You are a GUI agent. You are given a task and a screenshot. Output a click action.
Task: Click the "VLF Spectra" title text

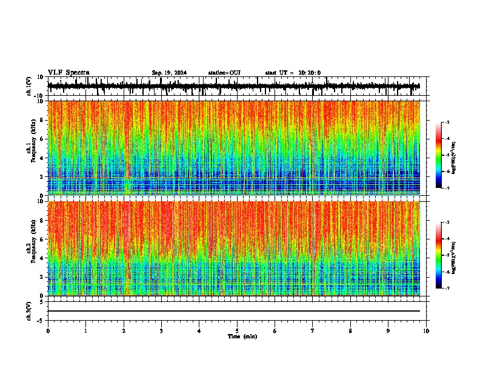click(68, 73)
